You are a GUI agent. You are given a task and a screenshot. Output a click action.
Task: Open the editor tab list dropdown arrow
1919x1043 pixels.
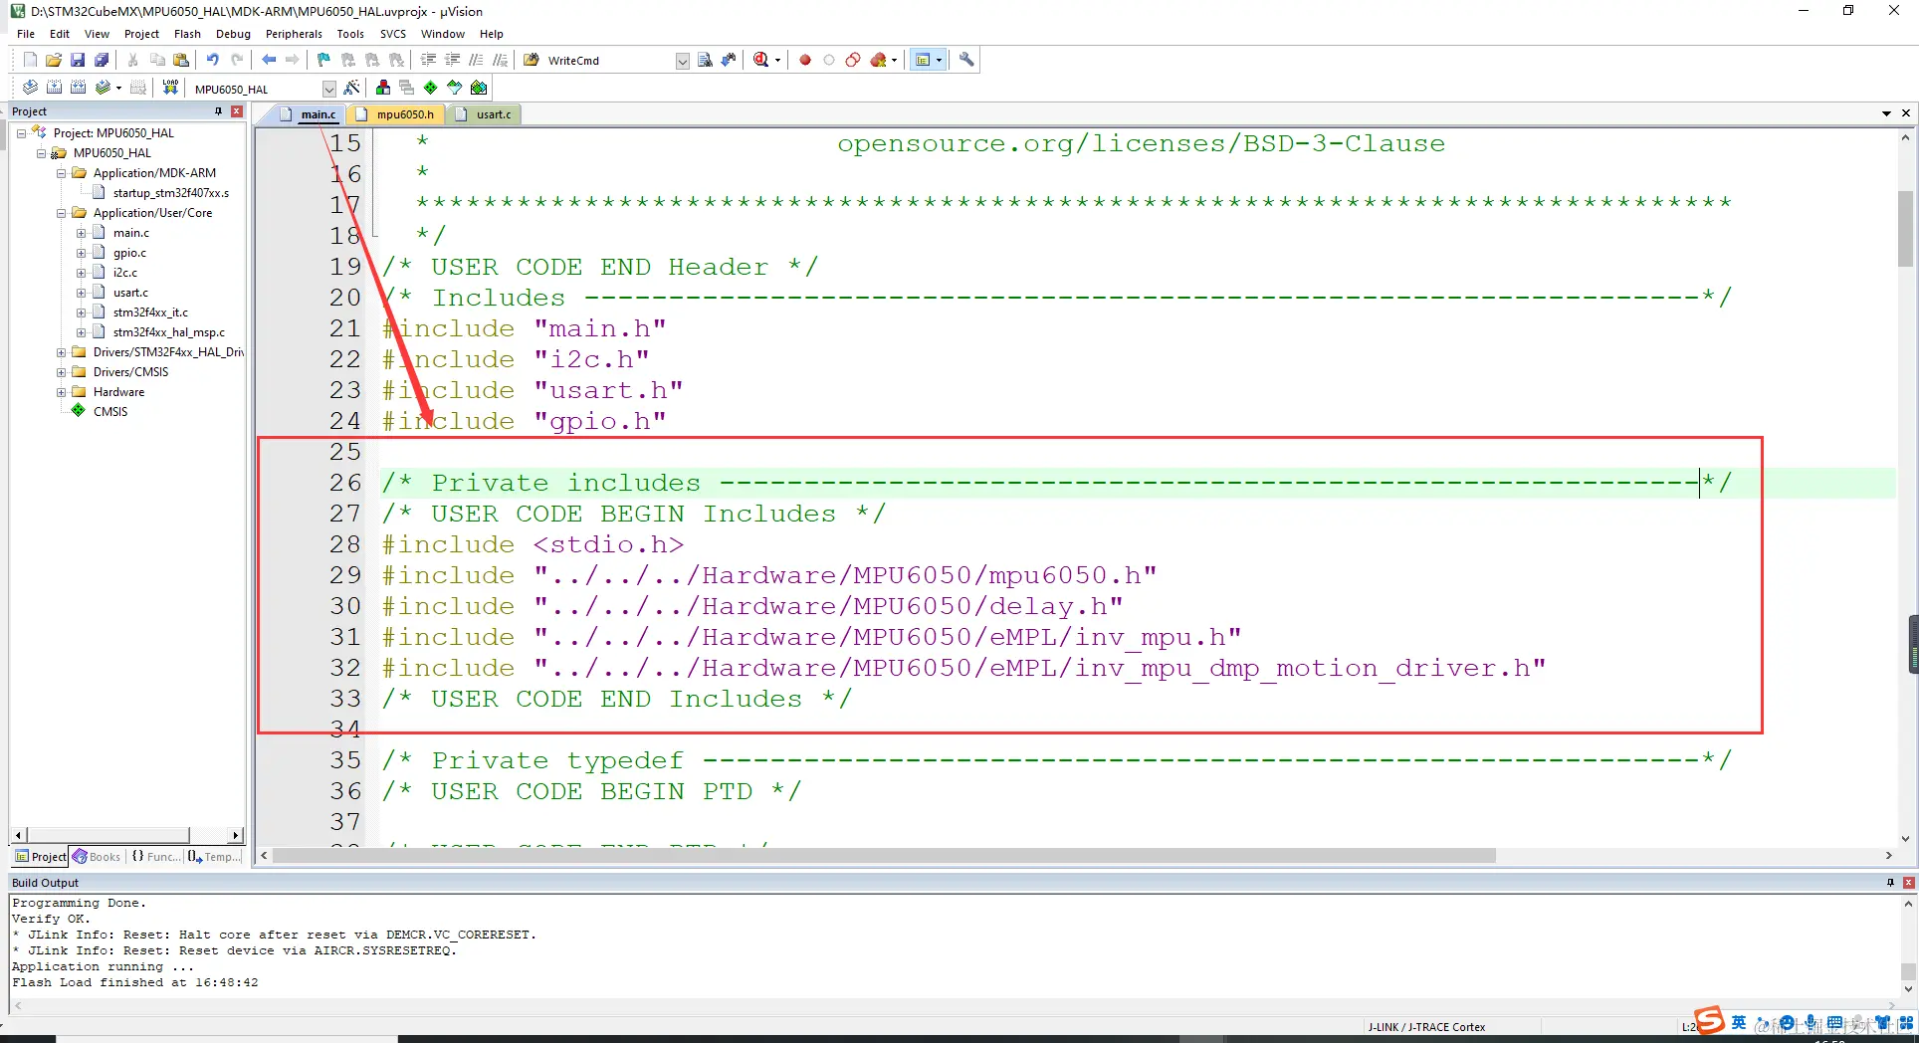point(1886,113)
